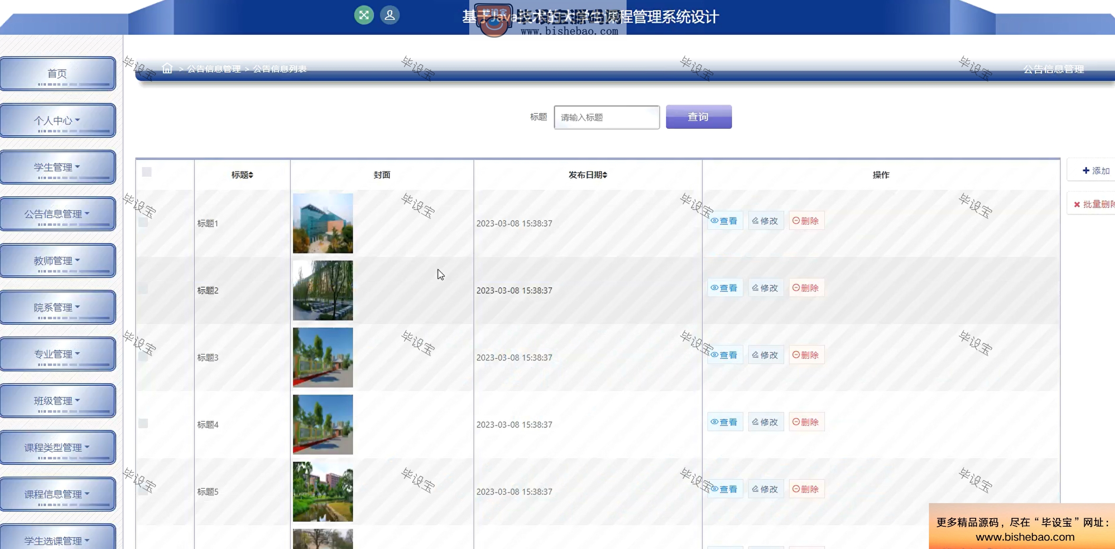View details of 标题5 with 查看
The width and height of the screenshot is (1115, 549).
(x=725, y=489)
